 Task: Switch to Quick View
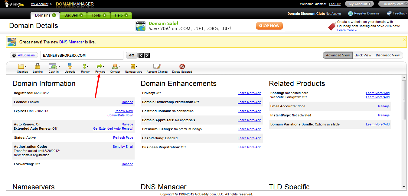click(363, 55)
